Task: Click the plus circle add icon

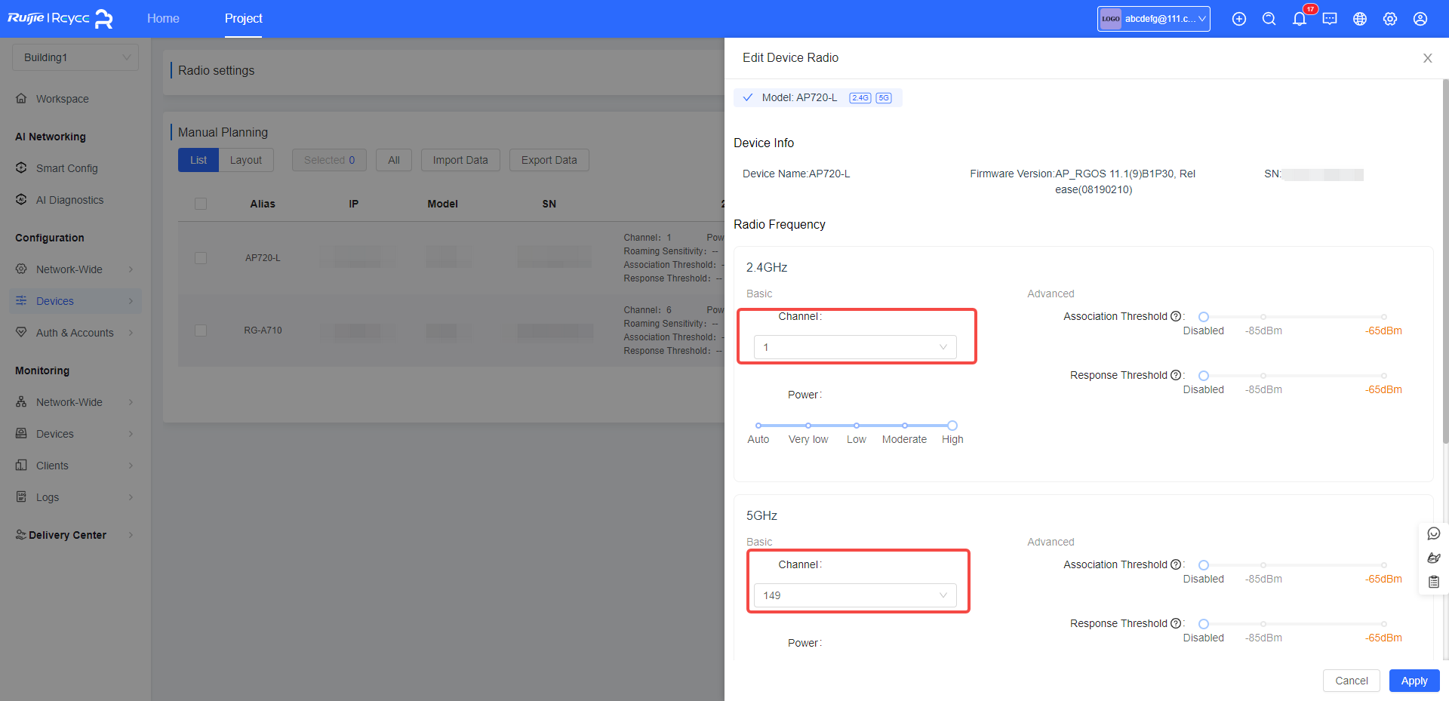Action: [1238, 19]
